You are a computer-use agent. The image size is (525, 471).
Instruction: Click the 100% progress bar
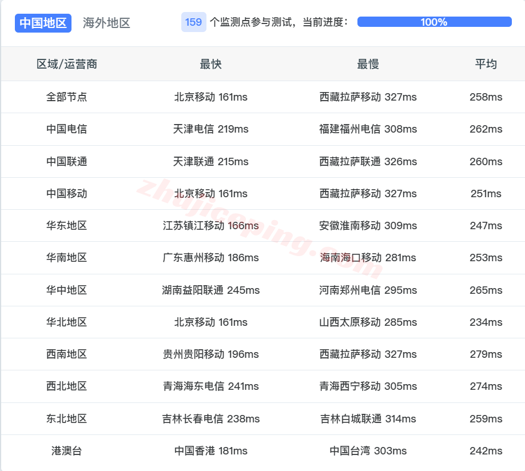(x=435, y=22)
